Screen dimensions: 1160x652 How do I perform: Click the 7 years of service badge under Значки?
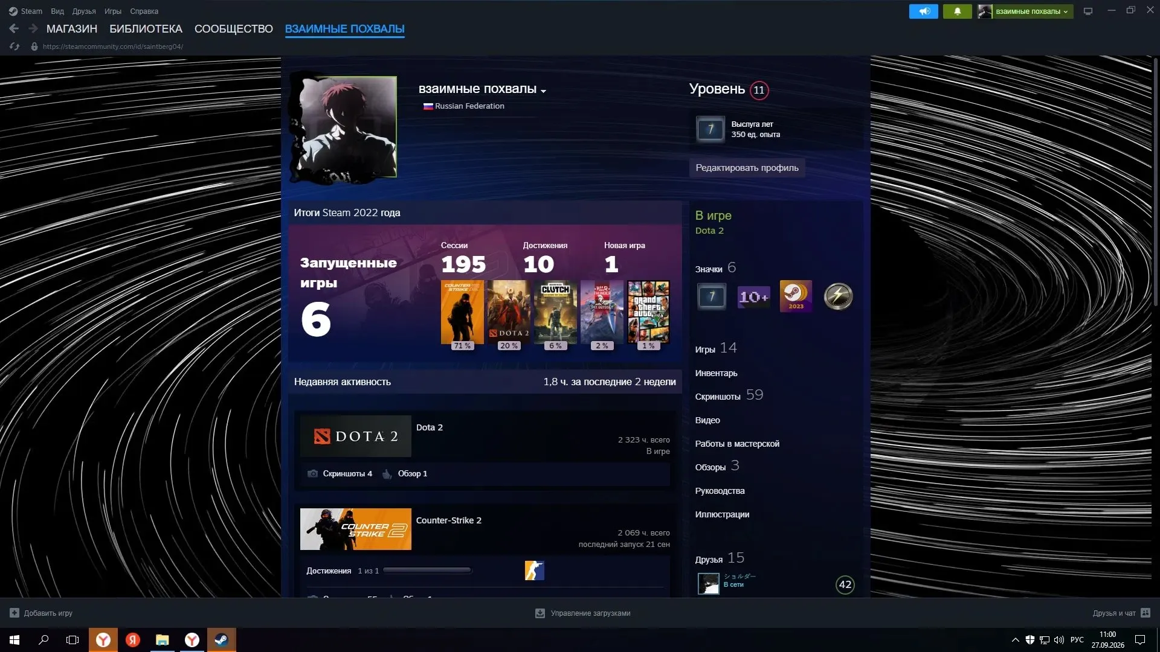711,296
